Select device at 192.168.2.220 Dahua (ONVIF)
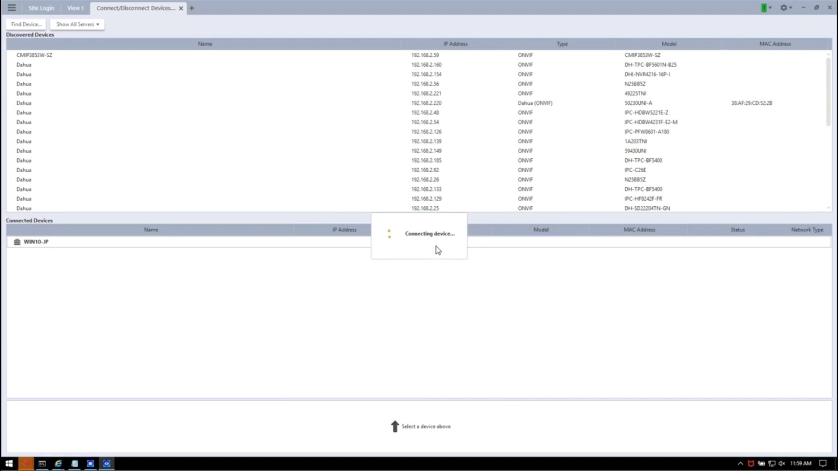The height and width of the screenshot is (471, 838). [426, 103]
